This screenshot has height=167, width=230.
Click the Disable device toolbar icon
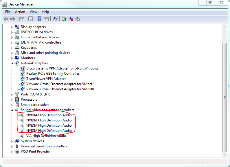click(x=78, y=19)
